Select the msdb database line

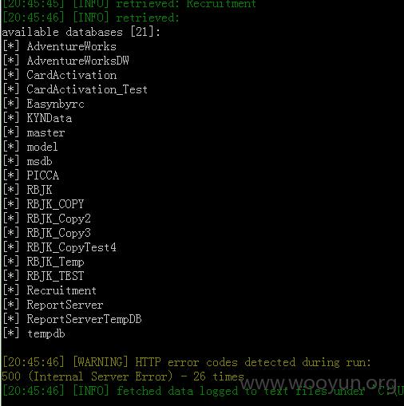(39, 161)
